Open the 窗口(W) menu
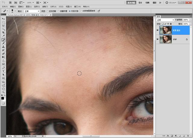Screen dimensions: 193x138 [78, 7]
